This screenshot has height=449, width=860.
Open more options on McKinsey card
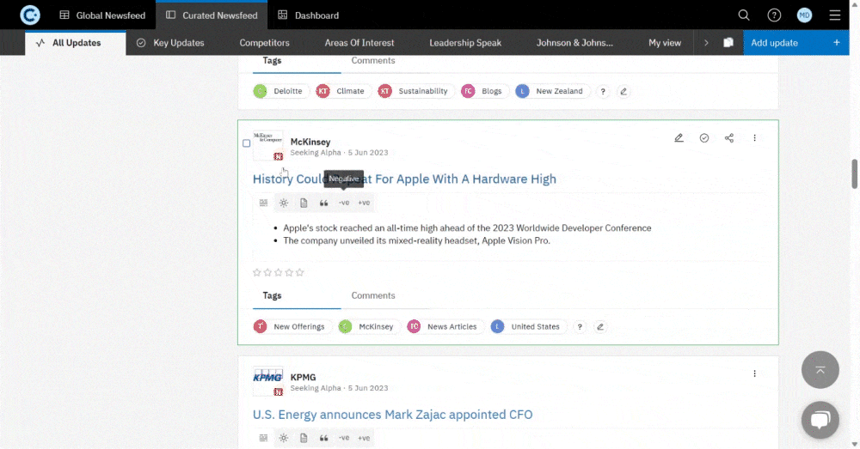(x=755, y=138)
